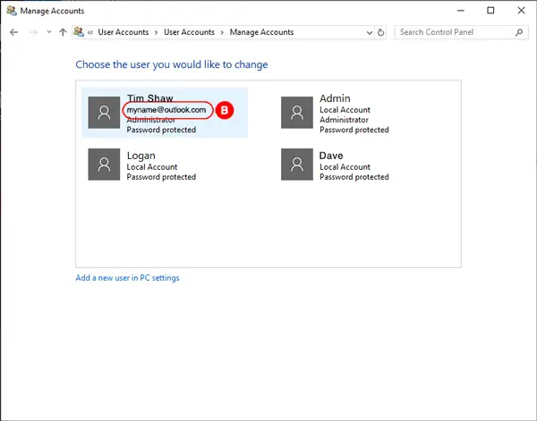Image resolution: width=537 pixels, height=421 pixels.
Task: Click Logan's Password protected label
Action: point(161,177)
